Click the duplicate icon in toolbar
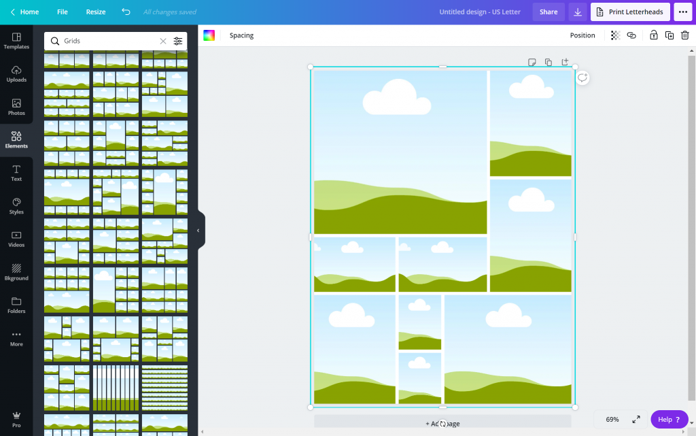The height and width of the screenshot is (436, 696). click(669, 35)
